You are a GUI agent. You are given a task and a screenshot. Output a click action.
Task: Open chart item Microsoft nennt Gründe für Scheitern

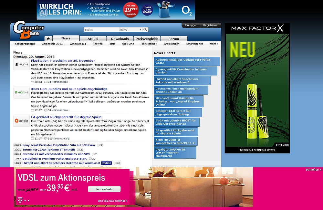(179, 101)
